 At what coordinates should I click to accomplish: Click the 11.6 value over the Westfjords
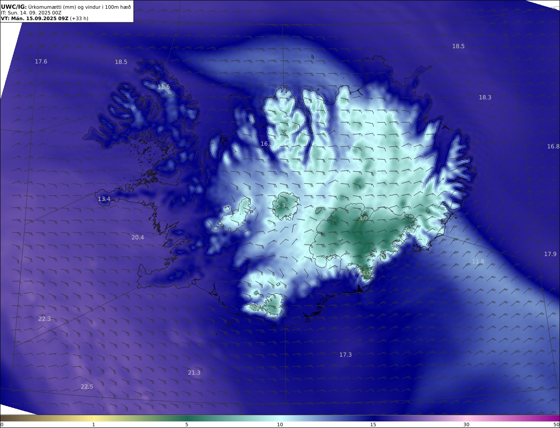click(x=163, y=87)
